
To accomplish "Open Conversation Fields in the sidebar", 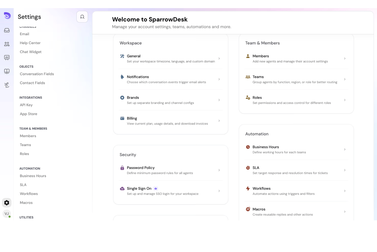I will 37,74.
